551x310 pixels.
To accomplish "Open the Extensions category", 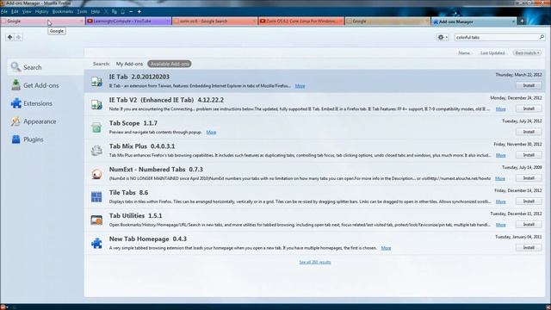I will (45, 103).
